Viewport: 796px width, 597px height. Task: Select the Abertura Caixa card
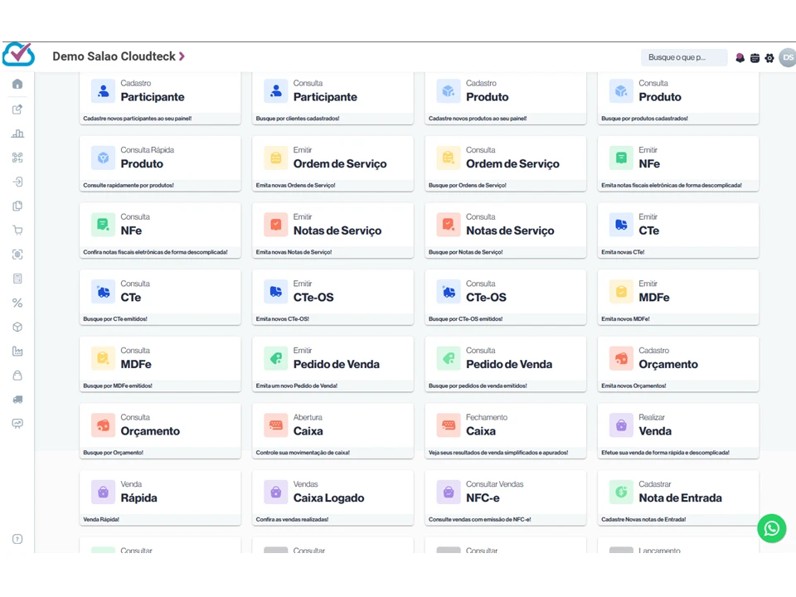[x=332, y=431]
